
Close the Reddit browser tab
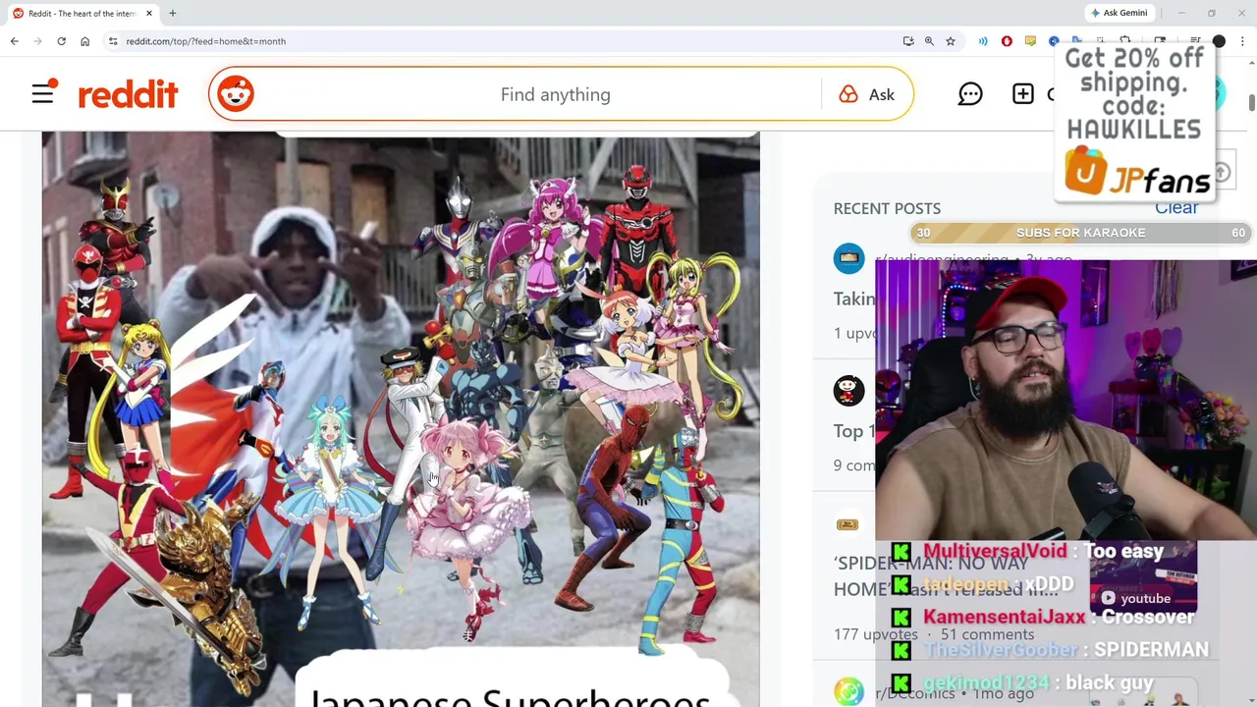pyautogui.click(x=149, y=13)
